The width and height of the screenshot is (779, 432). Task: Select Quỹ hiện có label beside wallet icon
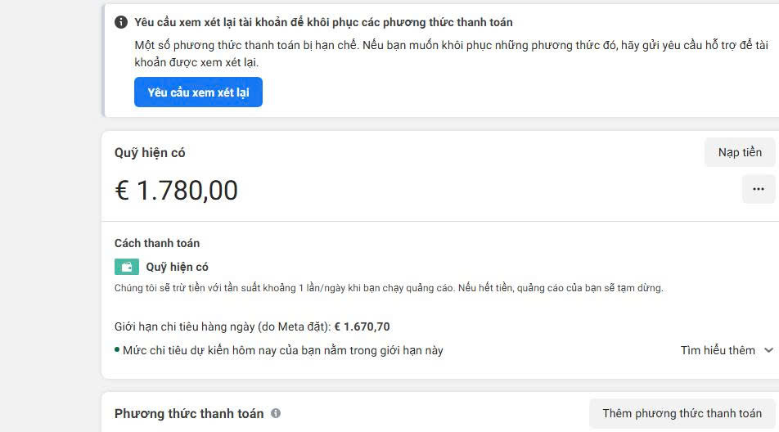178,267
